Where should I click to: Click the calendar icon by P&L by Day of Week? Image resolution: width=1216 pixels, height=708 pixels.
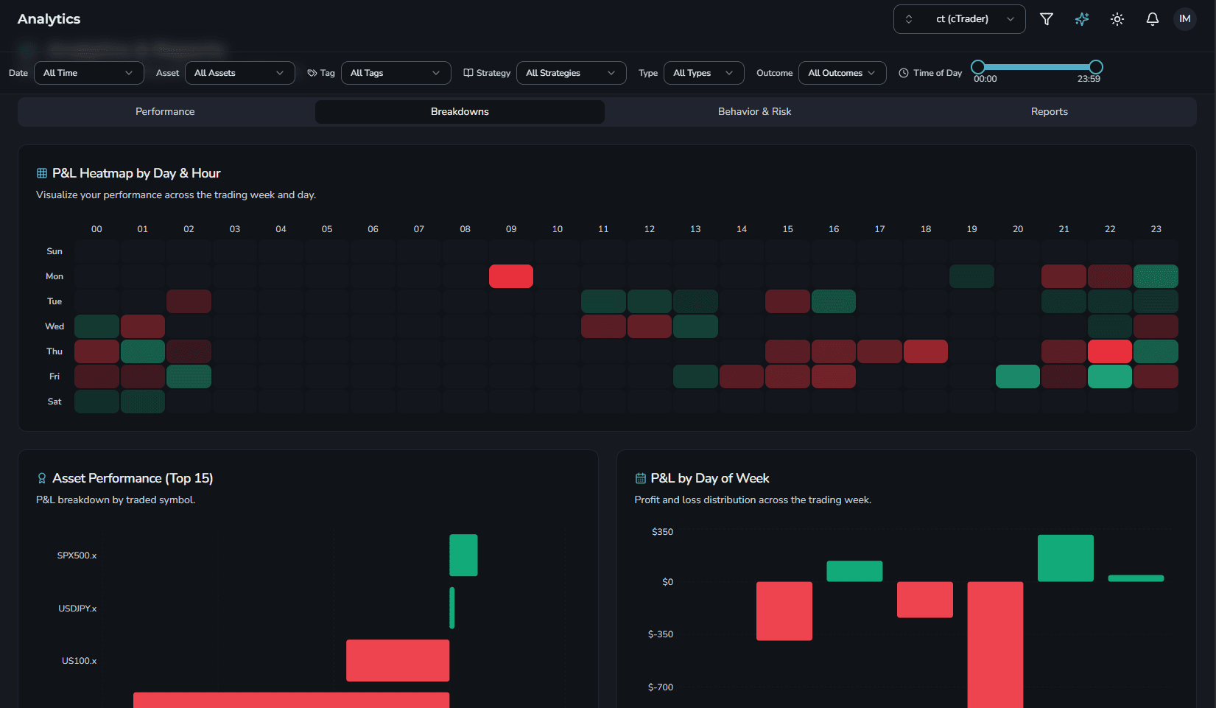pyautogui.click(x=640, y=478)
